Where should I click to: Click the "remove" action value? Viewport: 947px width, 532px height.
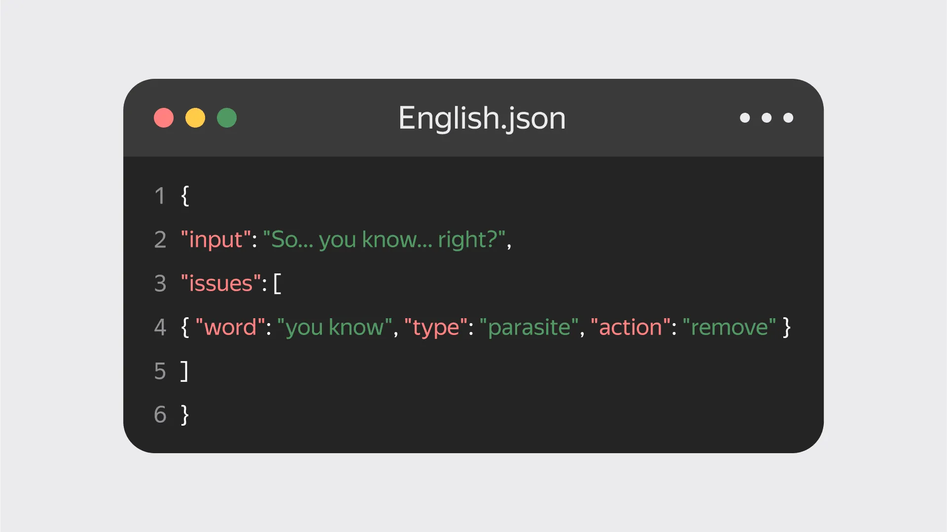729,328
